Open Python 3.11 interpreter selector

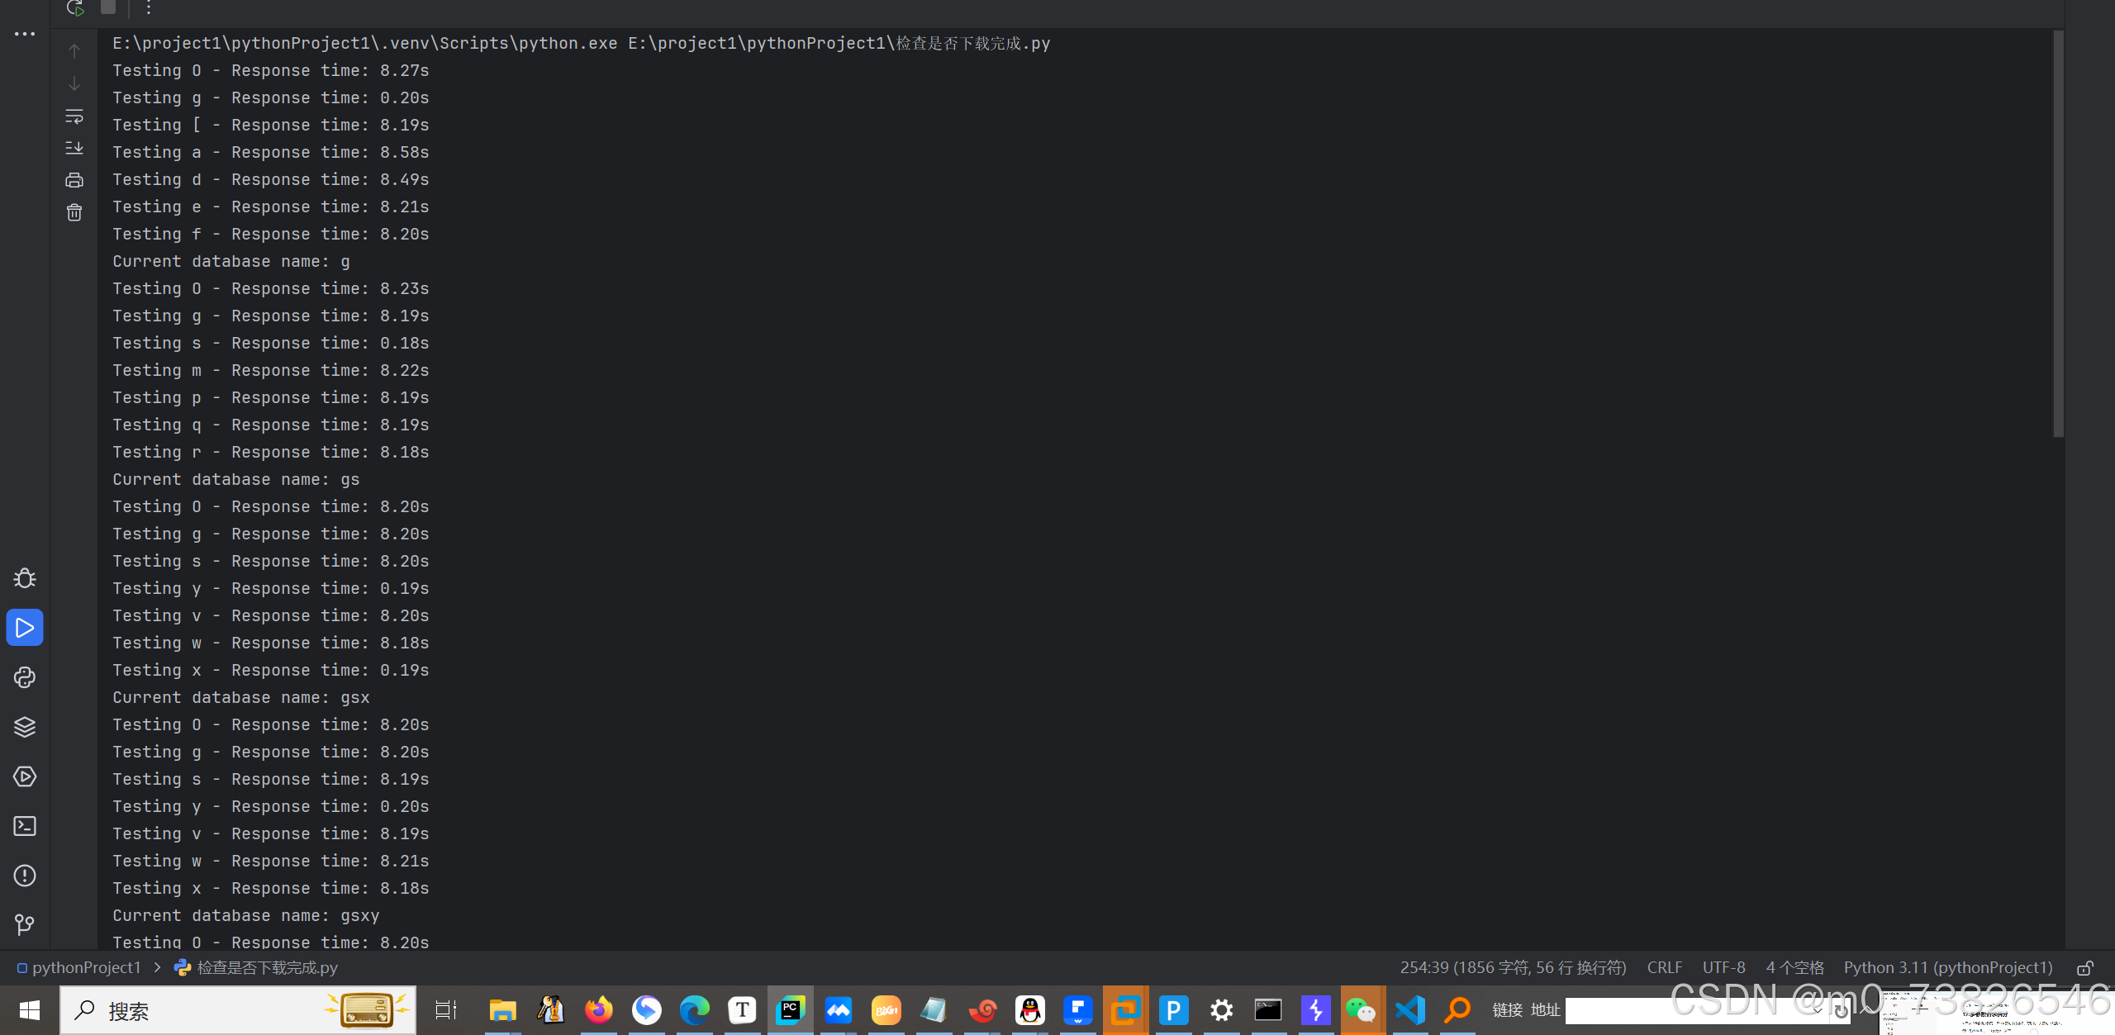pos(1947,967)
